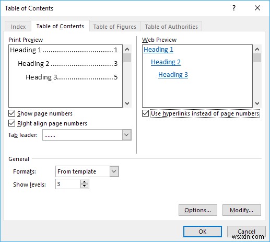Open the Modify... button
This screenshot has height=242, width=270.
tap(242, 210)
